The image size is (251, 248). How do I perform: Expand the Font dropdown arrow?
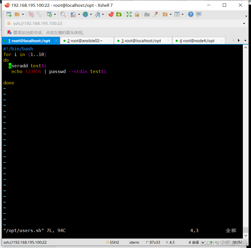pos(103,15)
